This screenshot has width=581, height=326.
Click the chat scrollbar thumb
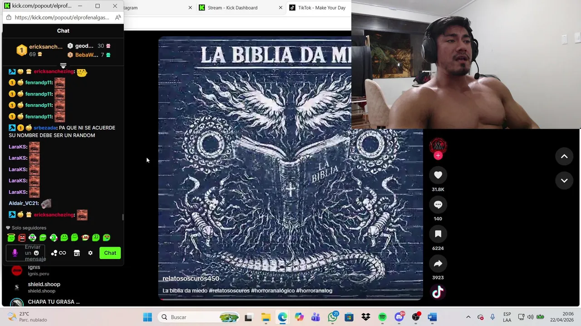(x=123, y=217)
